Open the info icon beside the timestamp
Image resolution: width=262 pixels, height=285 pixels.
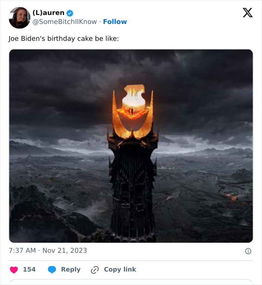[248, 251]
